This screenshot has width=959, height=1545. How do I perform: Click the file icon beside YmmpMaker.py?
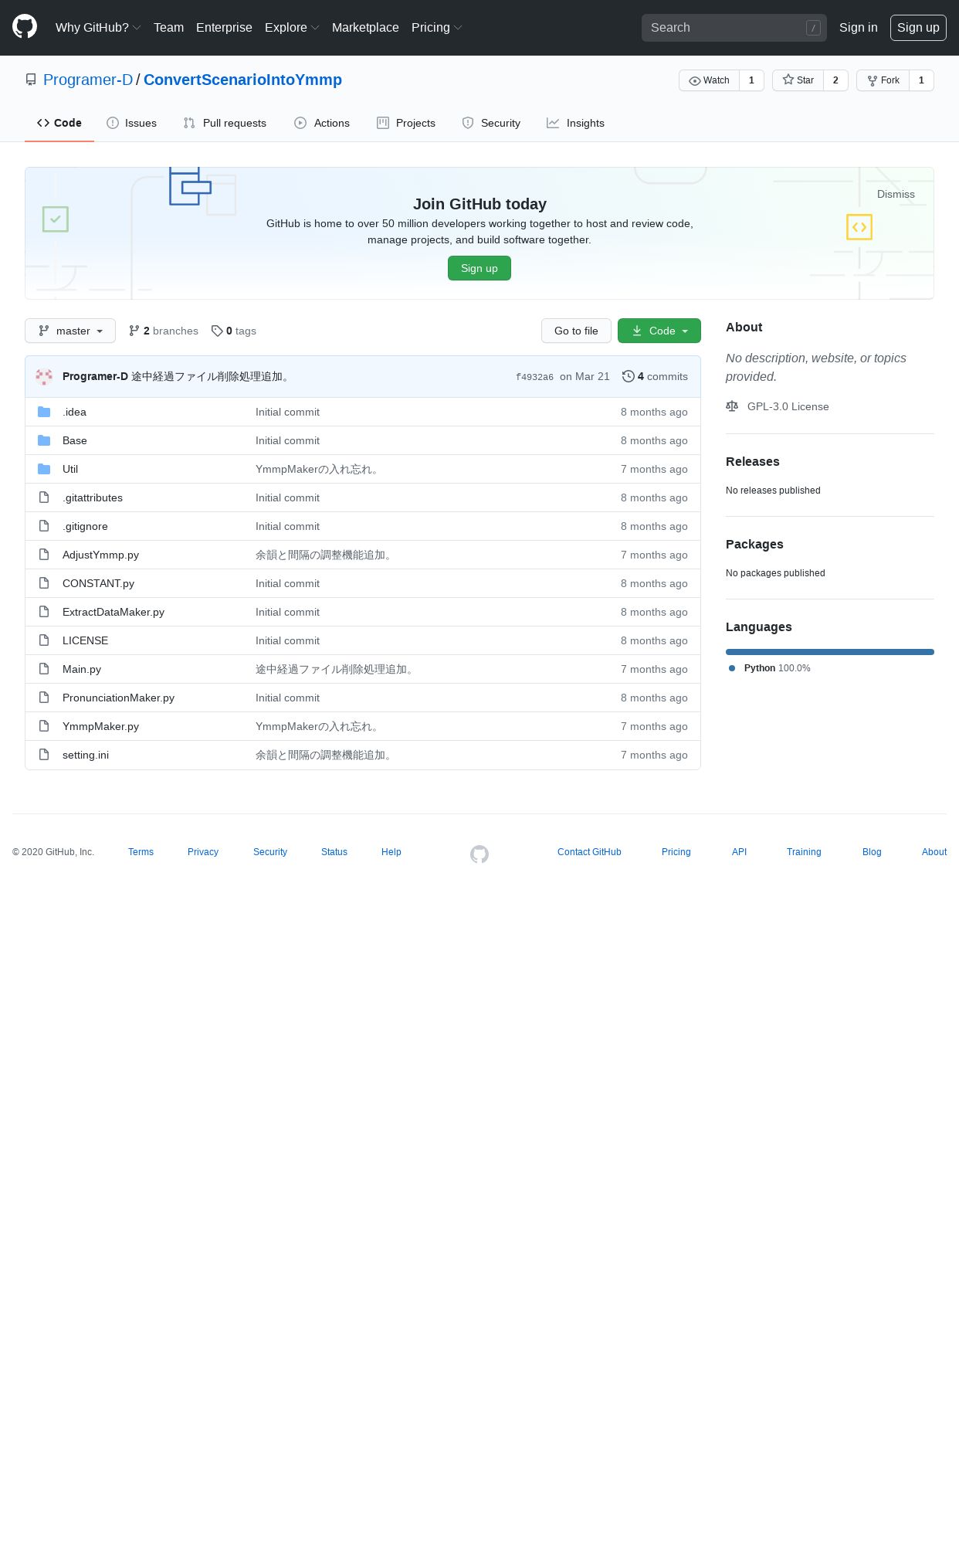[x=44, y=726]
